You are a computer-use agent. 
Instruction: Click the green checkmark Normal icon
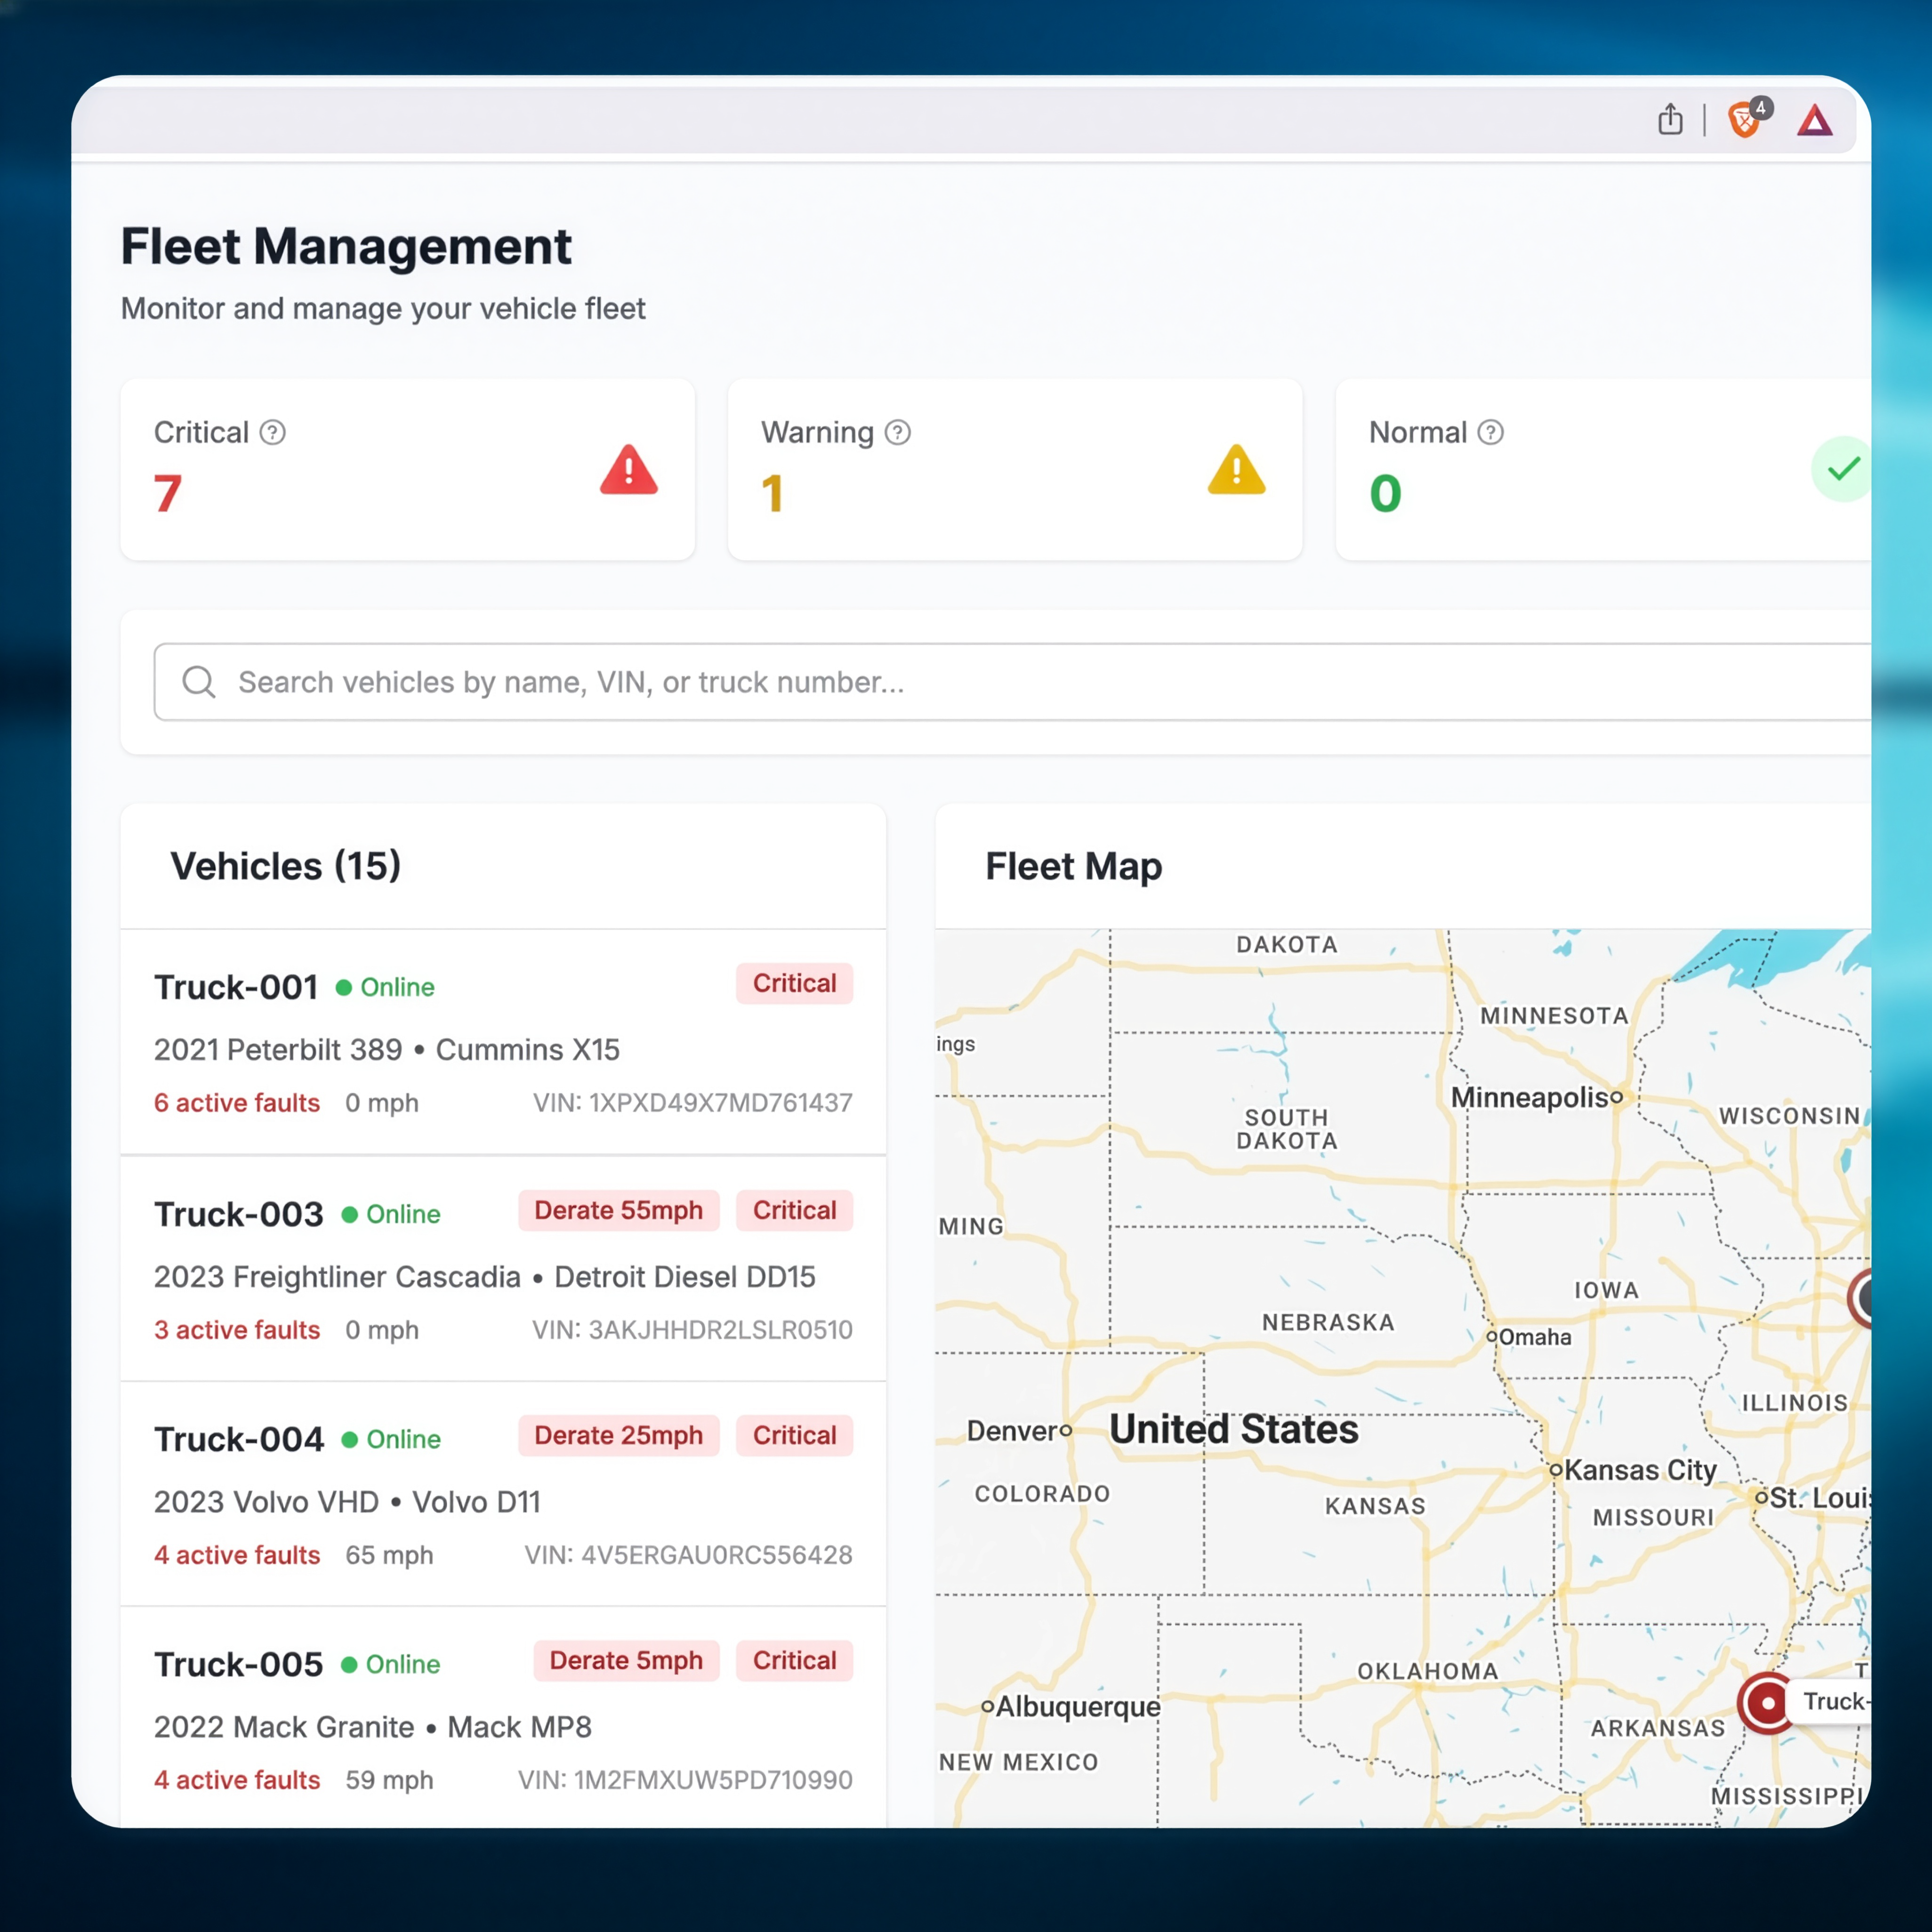[x=1842, y=469]
